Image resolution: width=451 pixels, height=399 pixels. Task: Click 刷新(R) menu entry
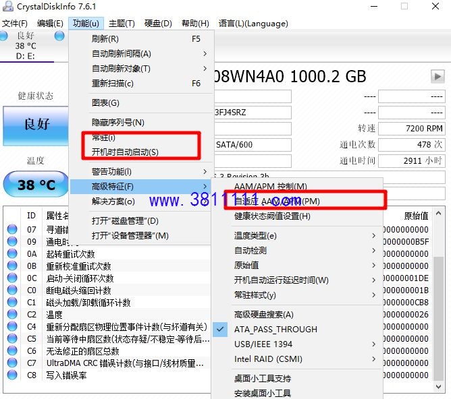[142, 38]
